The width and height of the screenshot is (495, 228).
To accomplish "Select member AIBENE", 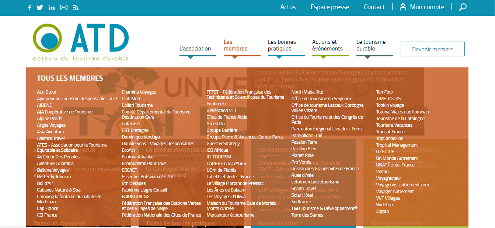I will (45, 105).
